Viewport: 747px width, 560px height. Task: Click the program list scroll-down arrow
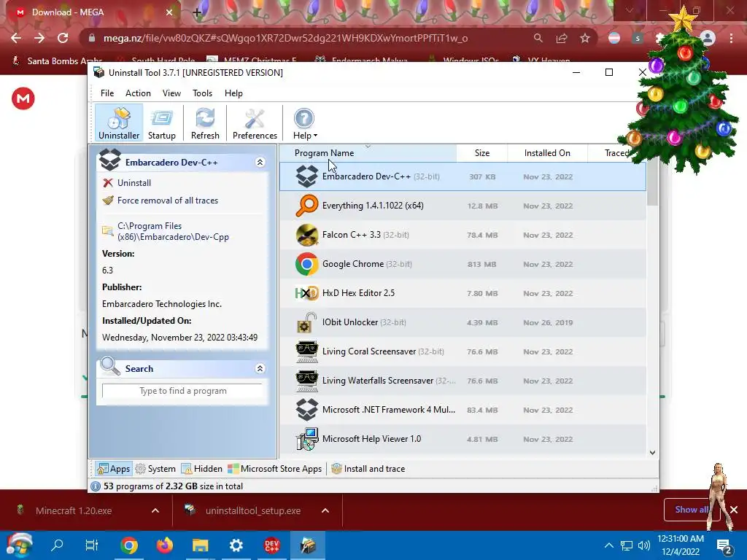tap(653, 453)
